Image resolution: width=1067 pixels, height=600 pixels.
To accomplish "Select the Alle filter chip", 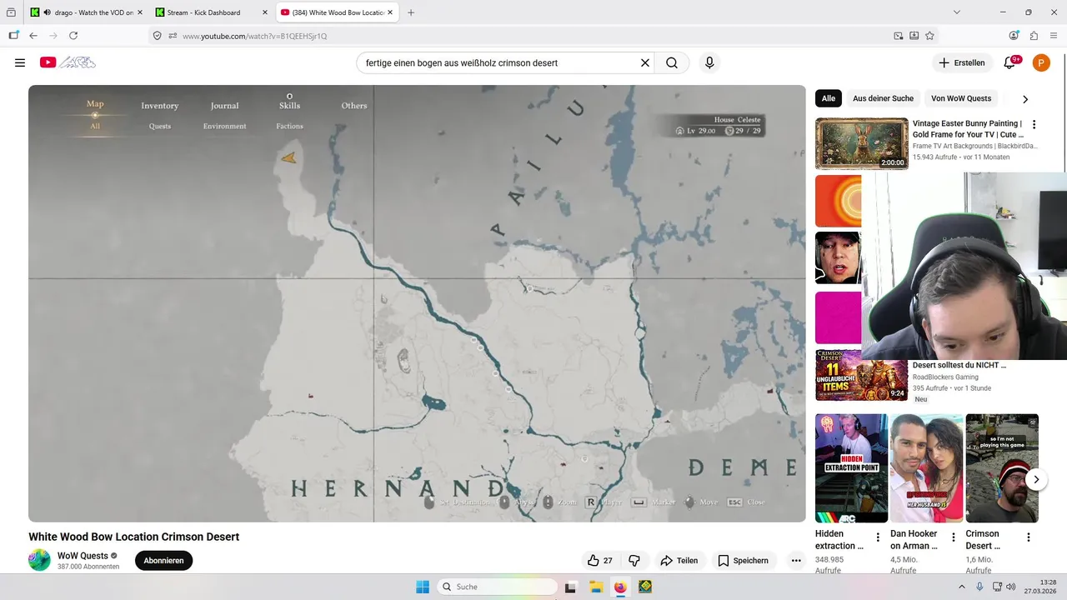I will [829, 98].
